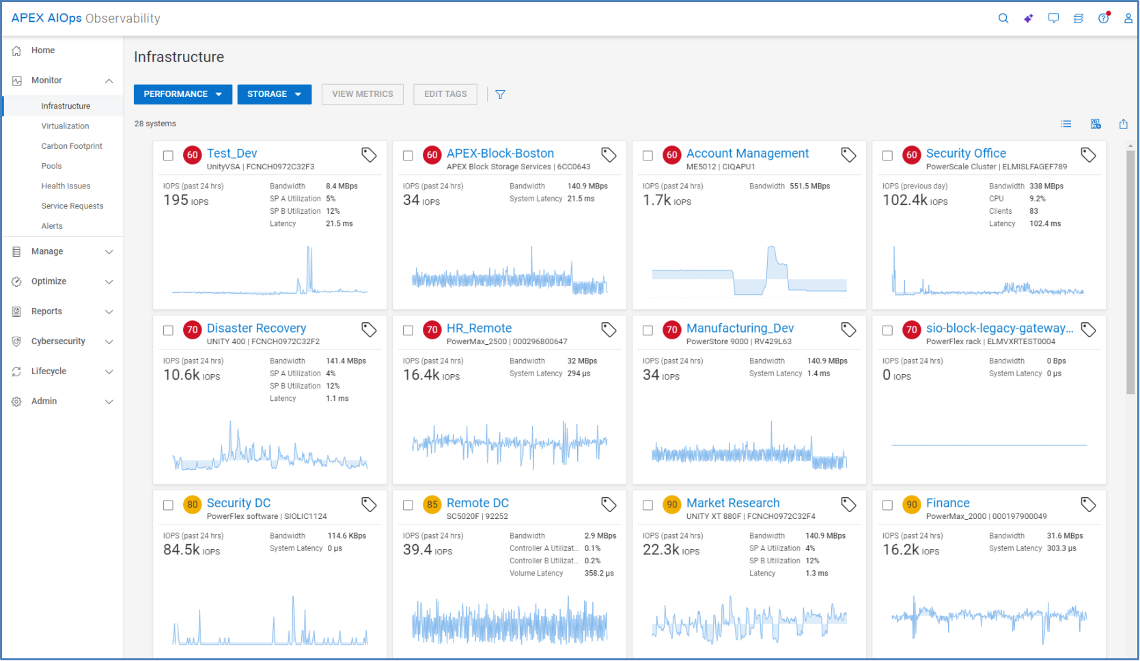Open the search icon in top bar
This screenshot has width=1140, height=661.
tap(1003, 18)
